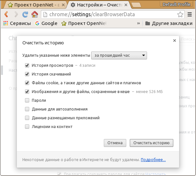This screenshot has height=176, width=196.
Task: Expand hidden bookmarks with the chevron
Action: coord(139,23)
